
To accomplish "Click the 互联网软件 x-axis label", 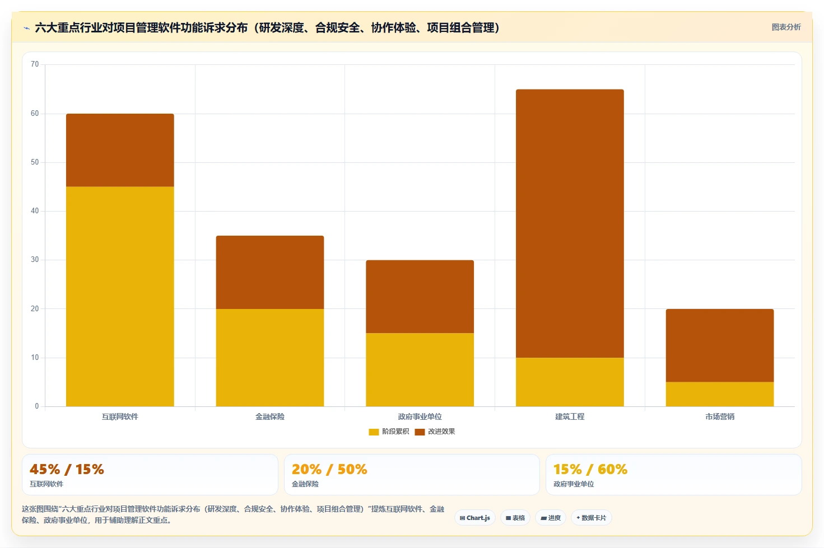I will click(x=120, y=416).
